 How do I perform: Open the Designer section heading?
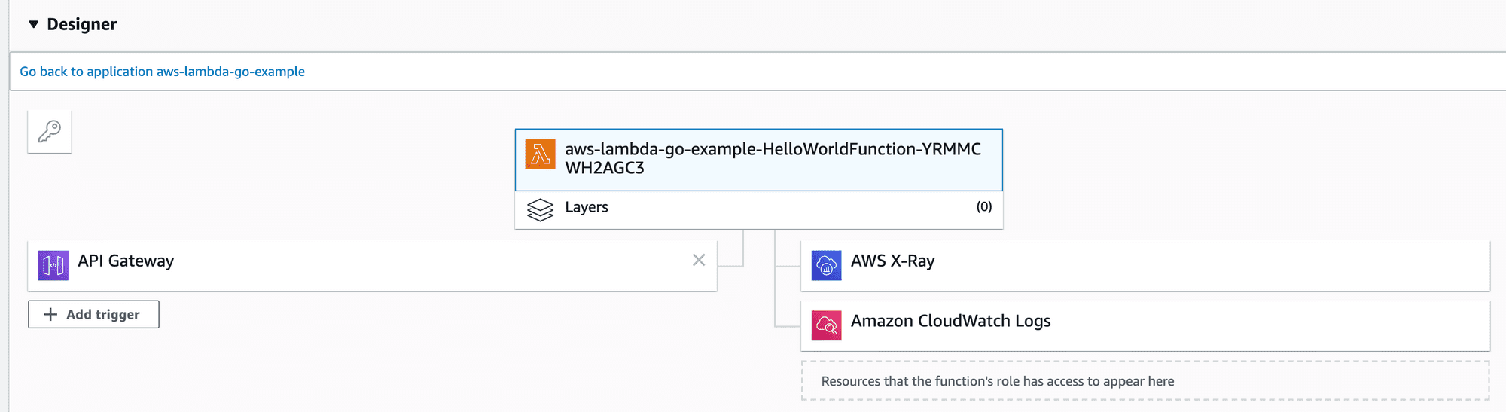[x=81, y=24]
